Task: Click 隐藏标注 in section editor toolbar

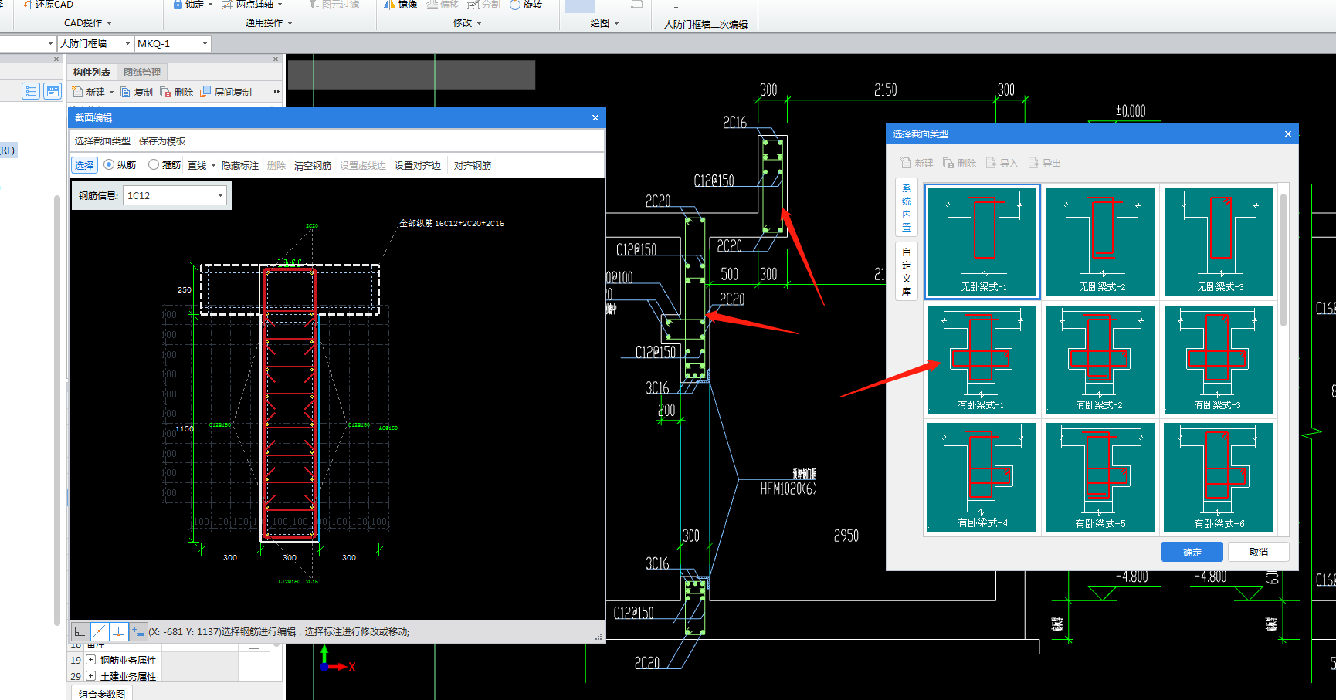Action: point(240,166)
